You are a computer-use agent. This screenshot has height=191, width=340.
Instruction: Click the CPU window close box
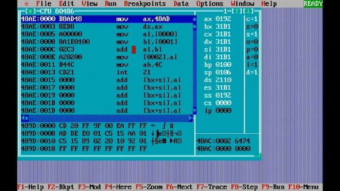[x=30, y=11]
